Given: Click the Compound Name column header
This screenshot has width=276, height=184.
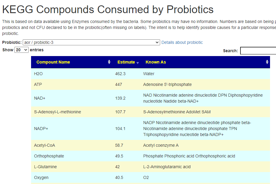Looking at the screenshot, I should click(x=53, y=62).
